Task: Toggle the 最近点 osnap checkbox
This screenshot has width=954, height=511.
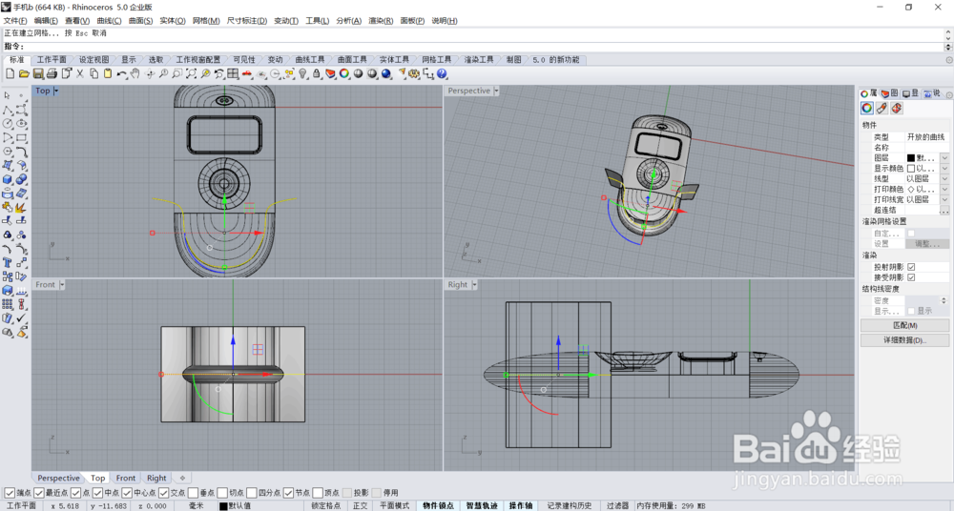Action: [x=39, y=493]
